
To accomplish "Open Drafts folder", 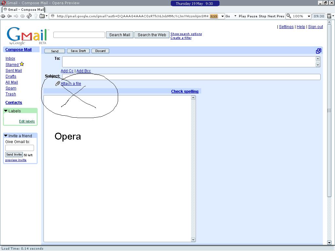I will click(x=11, y=76).
